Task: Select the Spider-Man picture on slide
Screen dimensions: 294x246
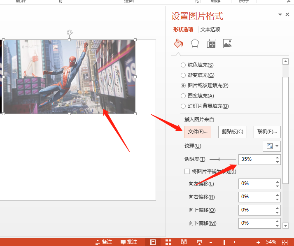Action: (69, 77)
